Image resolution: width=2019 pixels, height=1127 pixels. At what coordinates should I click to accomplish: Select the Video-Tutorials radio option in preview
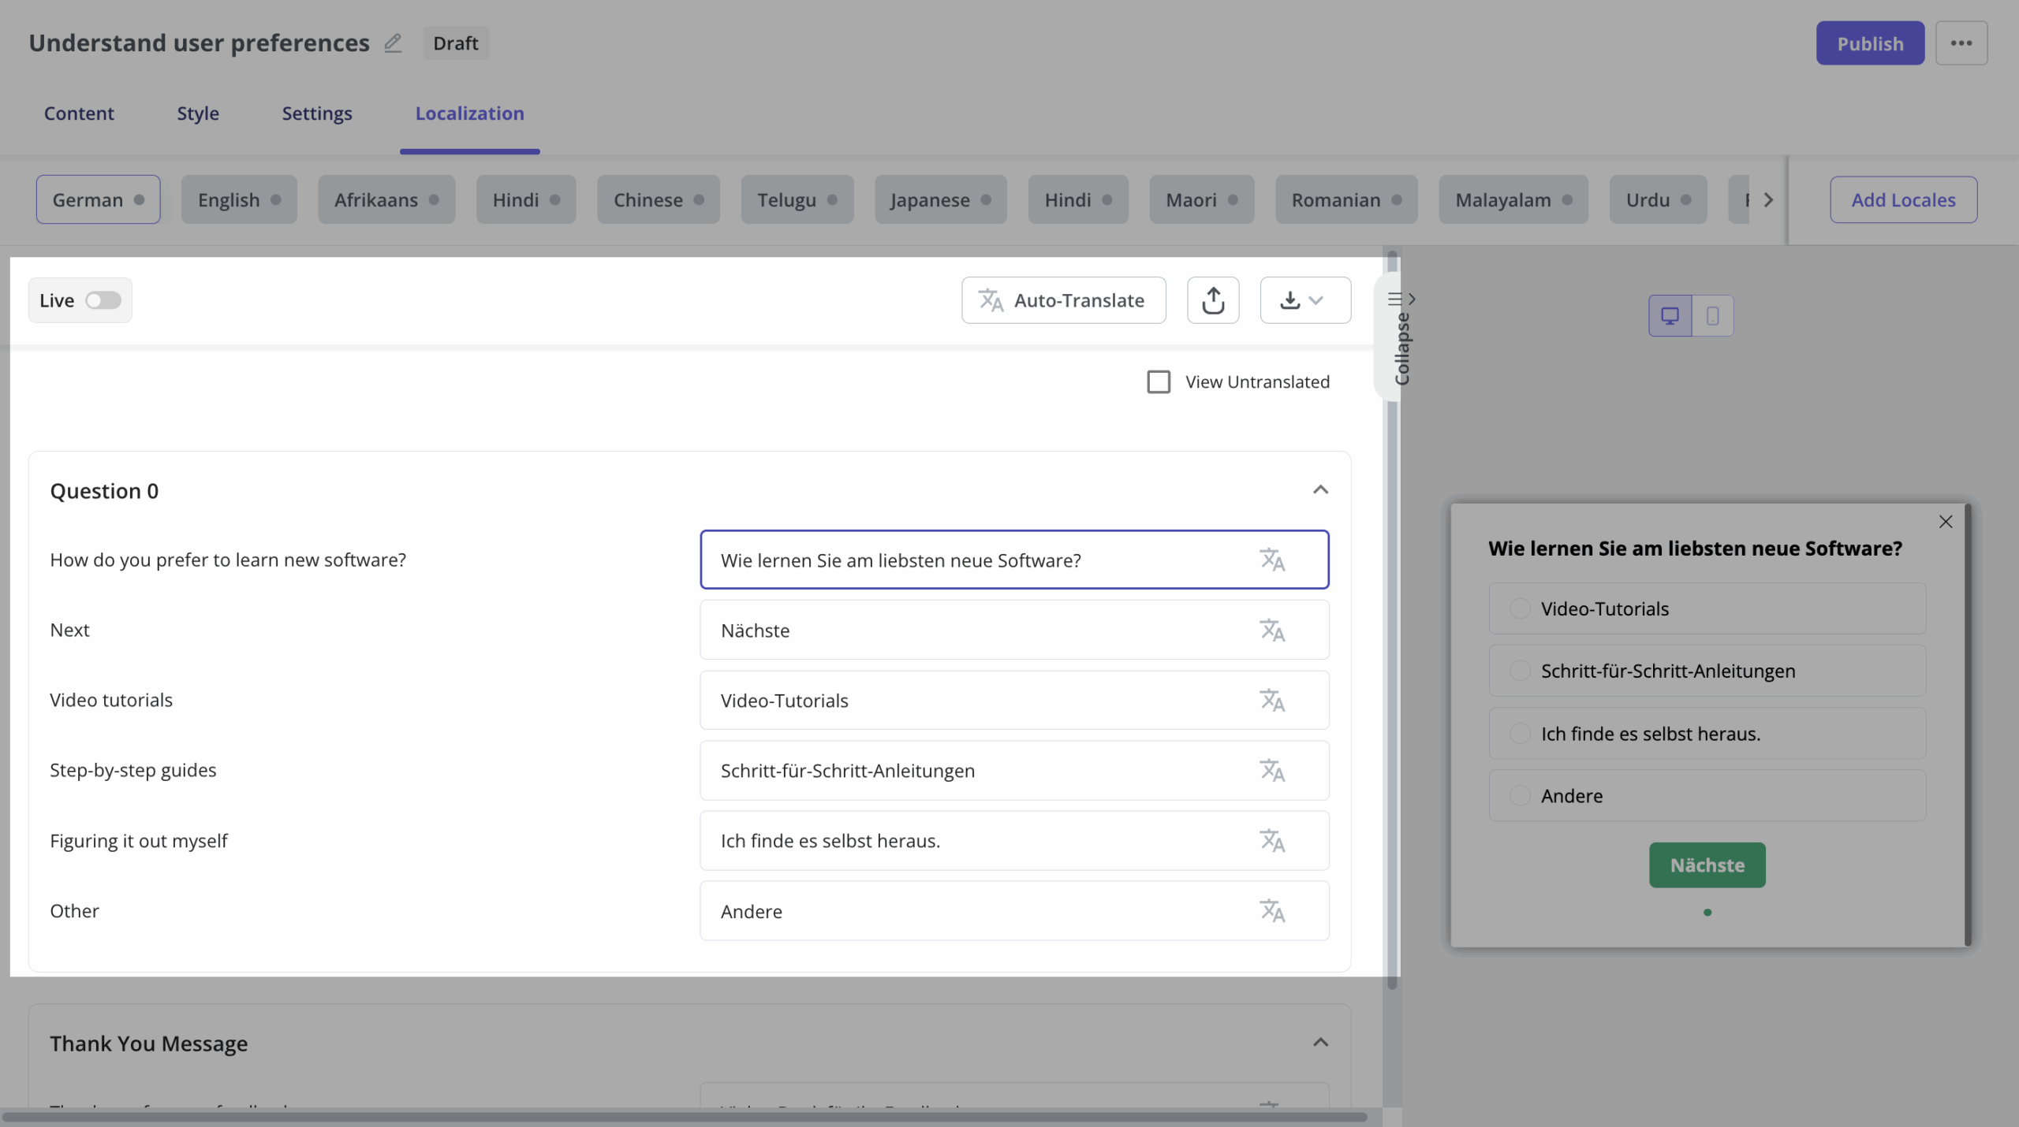(1520, 608)
